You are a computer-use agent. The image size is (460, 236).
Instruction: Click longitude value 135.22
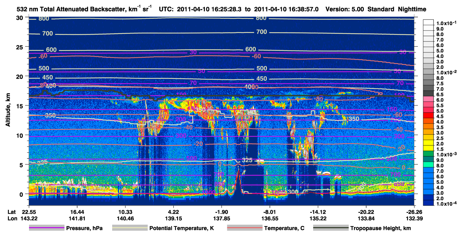tap(318, 219)
